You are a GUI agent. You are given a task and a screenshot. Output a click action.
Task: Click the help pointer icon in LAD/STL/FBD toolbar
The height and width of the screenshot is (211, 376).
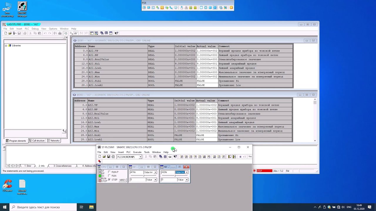coord(116,33)
